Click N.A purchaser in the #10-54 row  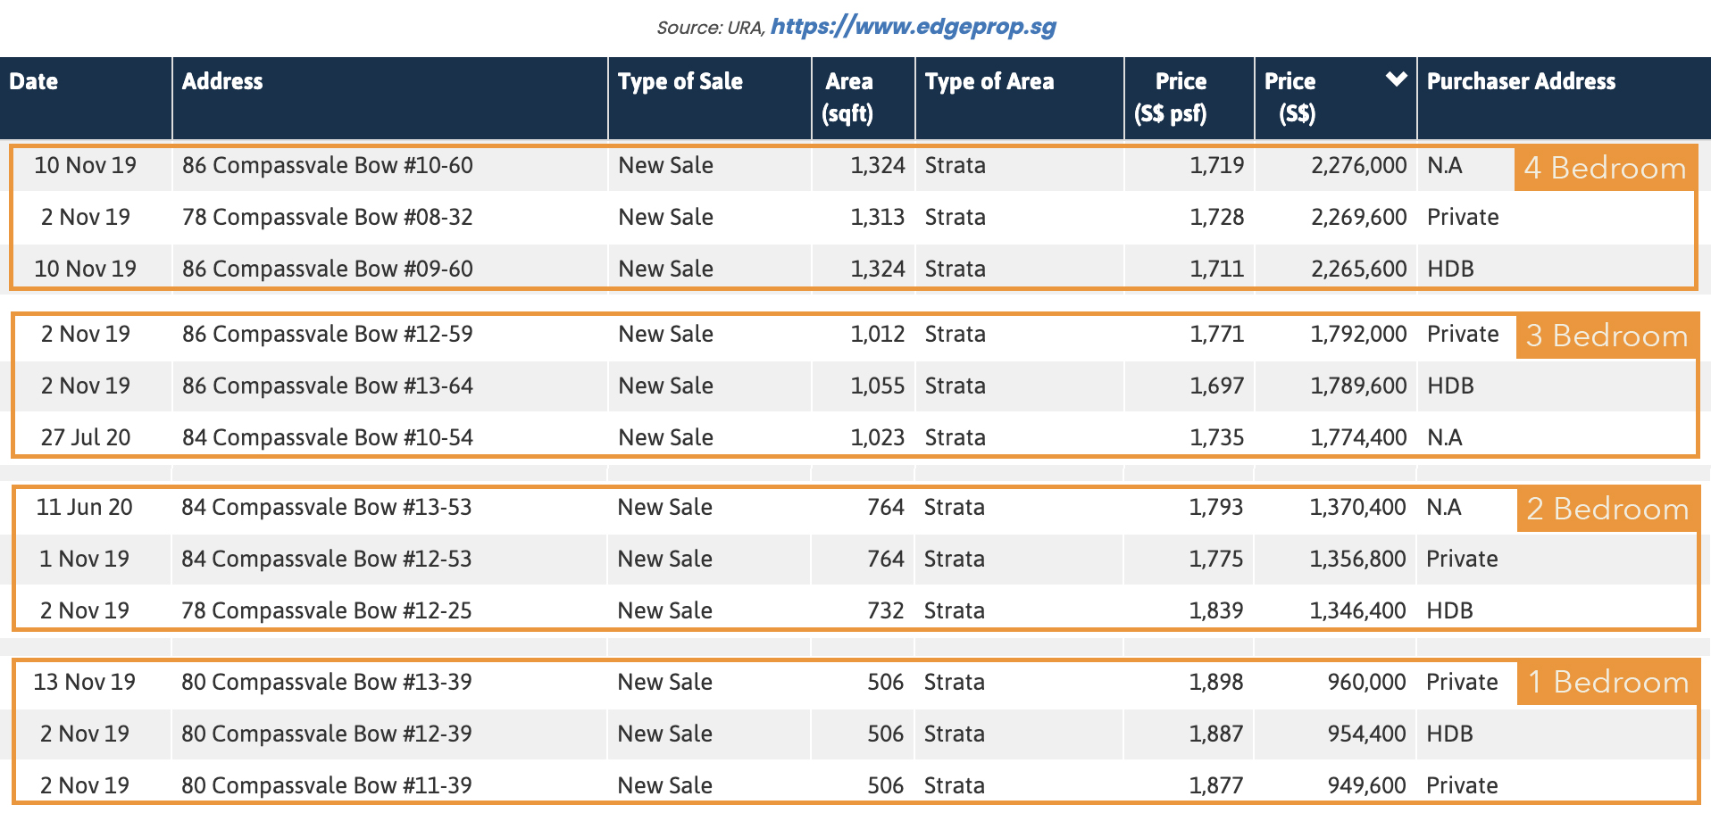point(1444,437)
